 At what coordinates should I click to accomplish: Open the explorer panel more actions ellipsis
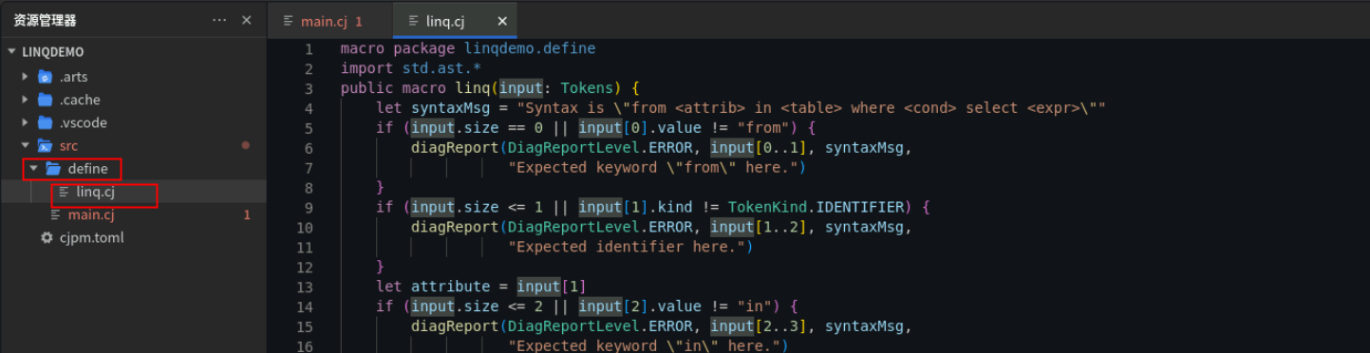219,20
